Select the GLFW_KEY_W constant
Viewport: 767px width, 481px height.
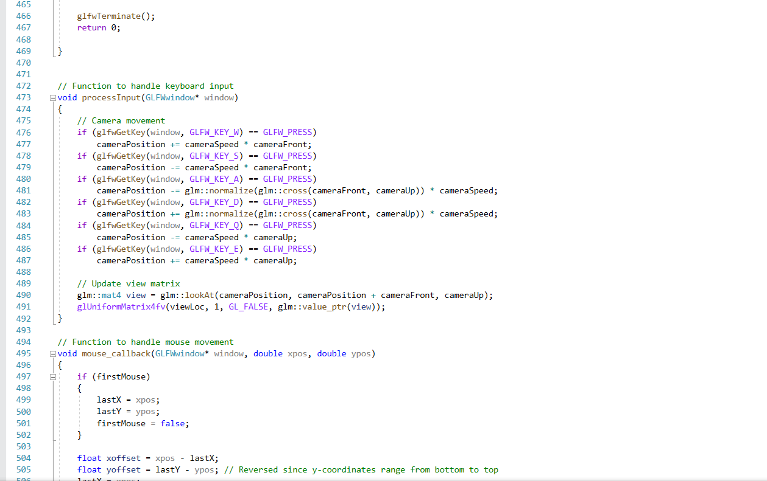point(214,132)
